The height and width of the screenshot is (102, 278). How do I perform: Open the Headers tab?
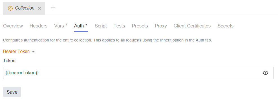click(38, 26)
